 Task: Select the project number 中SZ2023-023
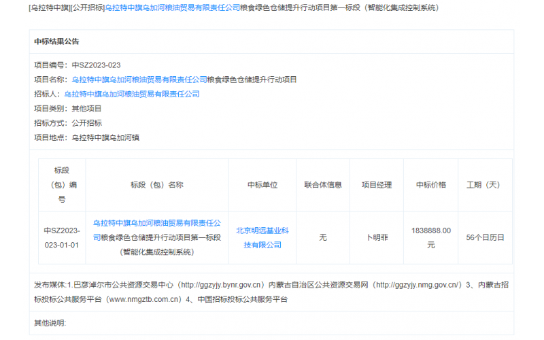(x=96, y=65)
